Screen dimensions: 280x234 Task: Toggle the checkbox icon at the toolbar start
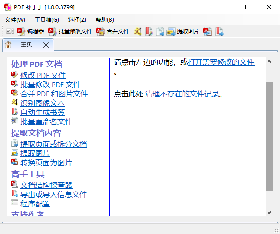10,31
